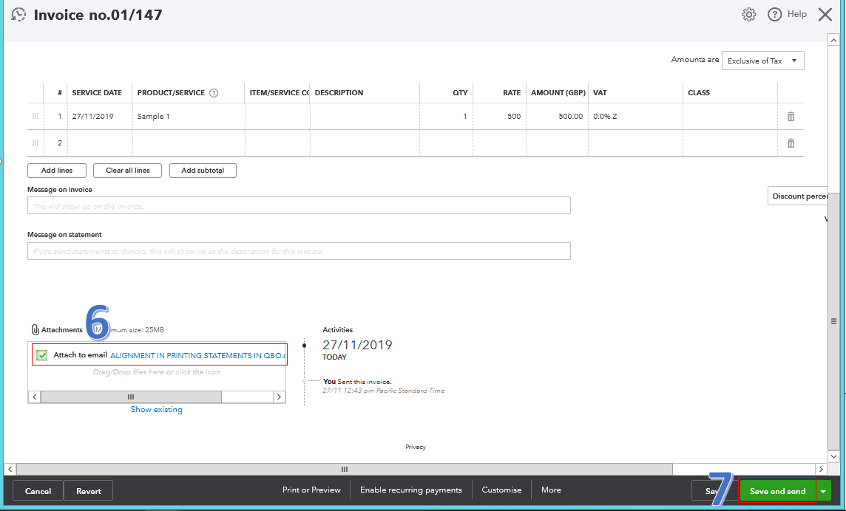
Task: Click Enable recurring payments
Action: [x=410, y=490]
